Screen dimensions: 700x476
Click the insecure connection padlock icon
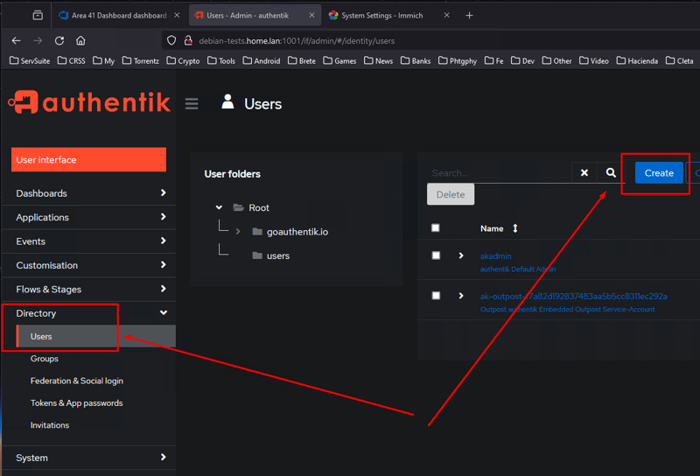point(188,40)
